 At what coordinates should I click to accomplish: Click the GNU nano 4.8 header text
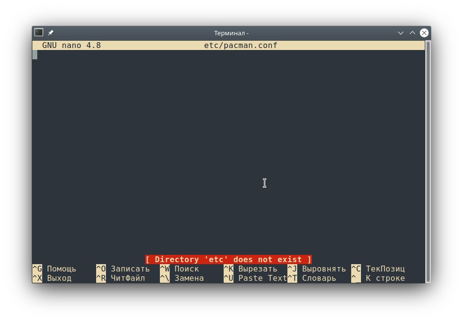(72, 46)
